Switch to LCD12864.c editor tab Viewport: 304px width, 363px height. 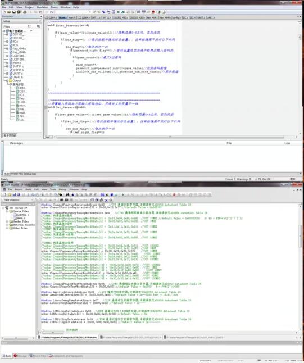click(x=51, y=17)
